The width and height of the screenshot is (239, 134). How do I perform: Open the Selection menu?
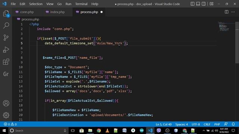pyautogui.click(x=36, y=4)
